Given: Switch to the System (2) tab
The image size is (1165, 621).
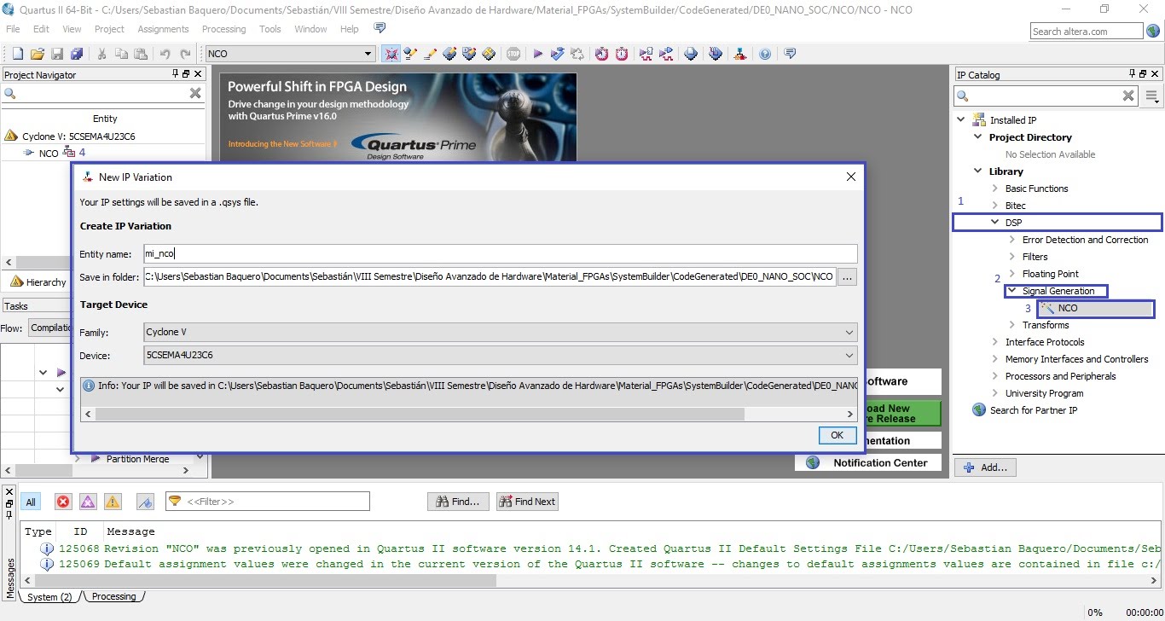Looking at the screenshot, I should click(x=49, y=596).
